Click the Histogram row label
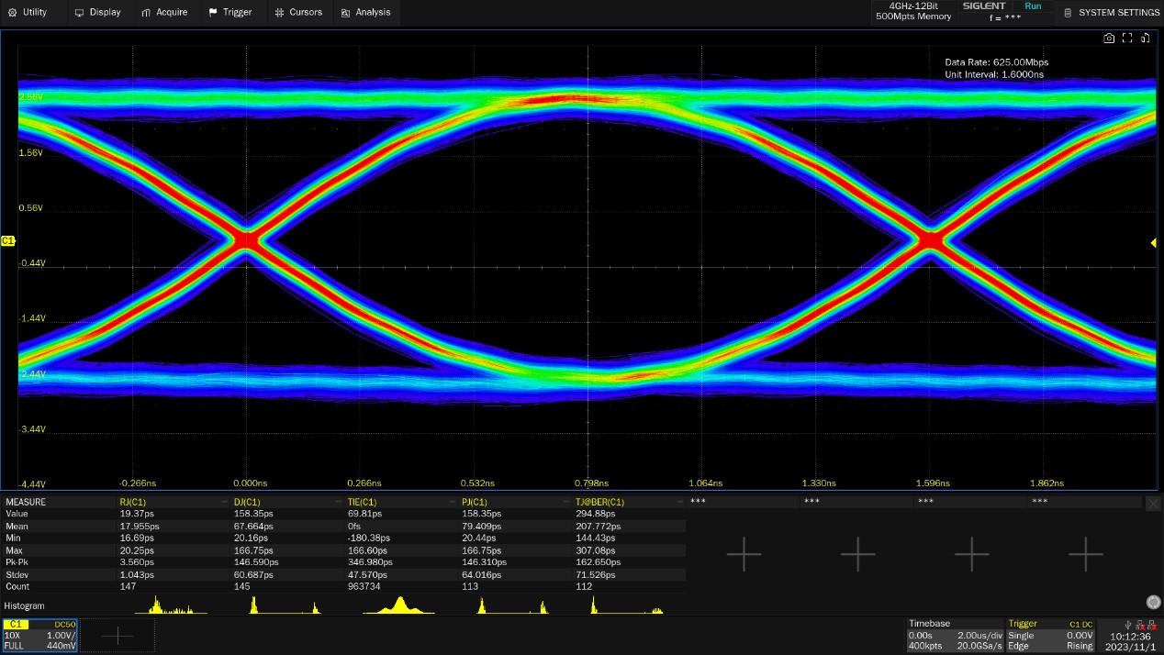 pos(24,606)
